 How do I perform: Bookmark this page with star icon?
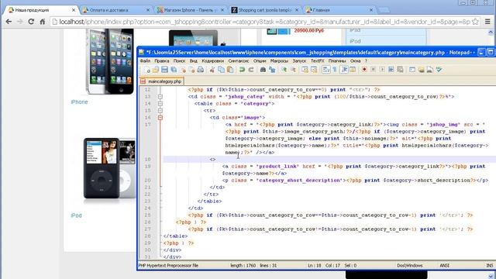(x=475, y=22)
